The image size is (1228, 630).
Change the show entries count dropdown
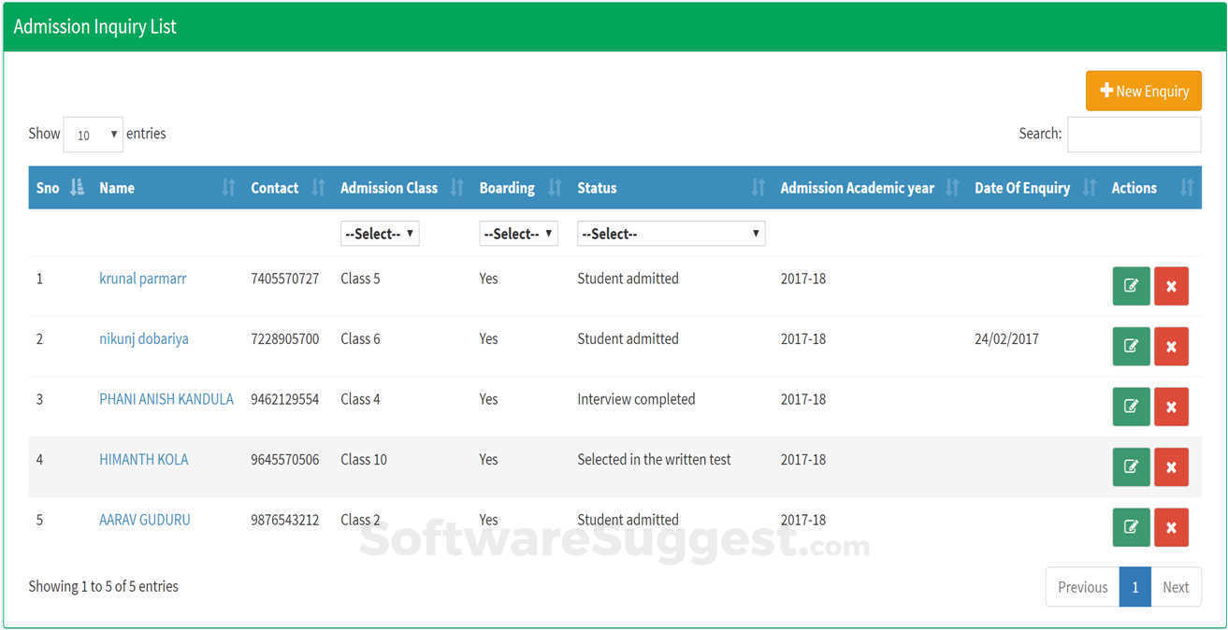point(93,135)
